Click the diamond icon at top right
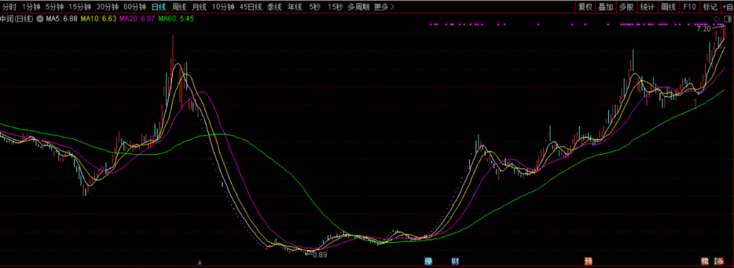Screen dimensions: 734x268 [x=717, y=19]
